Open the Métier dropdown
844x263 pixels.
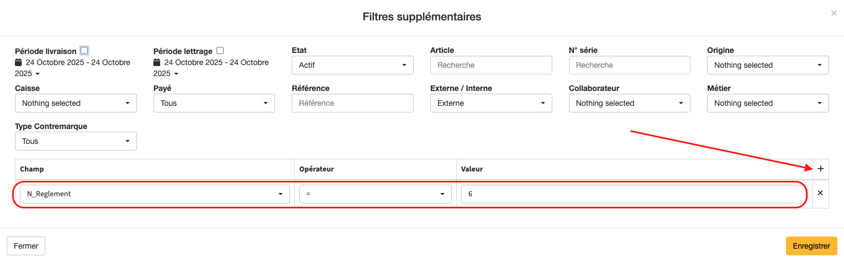point(768,103)
